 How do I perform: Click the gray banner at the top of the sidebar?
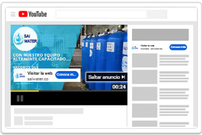160,35
